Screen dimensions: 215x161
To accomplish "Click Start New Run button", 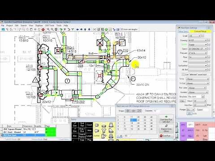I will click(x=166, y=119).
